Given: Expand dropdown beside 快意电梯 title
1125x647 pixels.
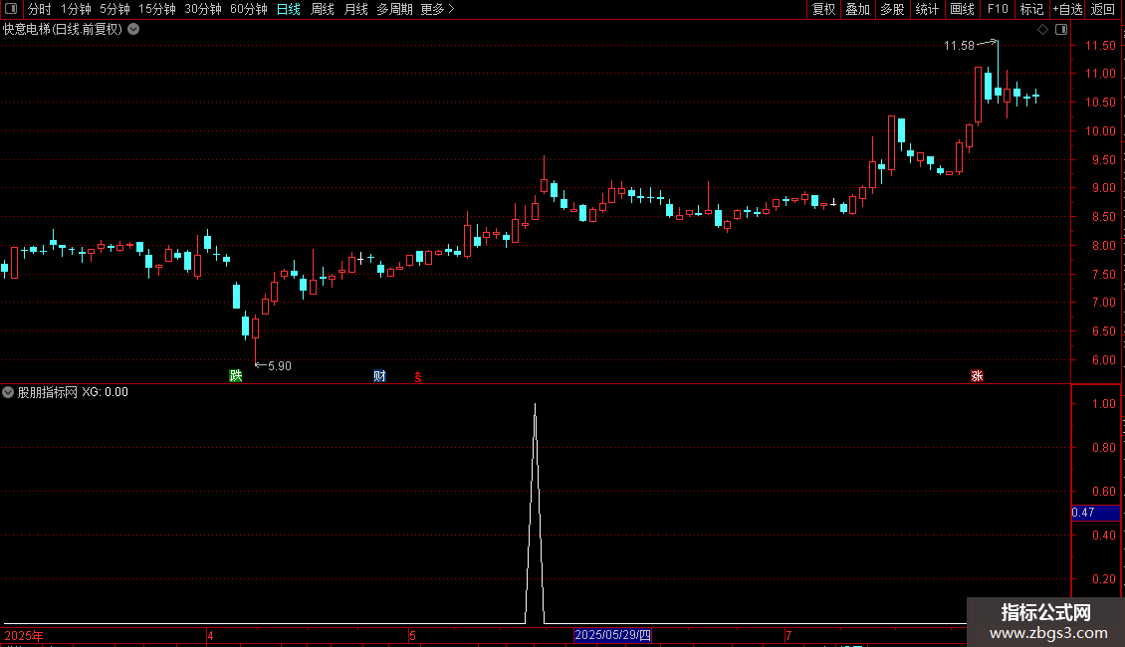Looking at the screenshot, I should (x=133, y=29).
